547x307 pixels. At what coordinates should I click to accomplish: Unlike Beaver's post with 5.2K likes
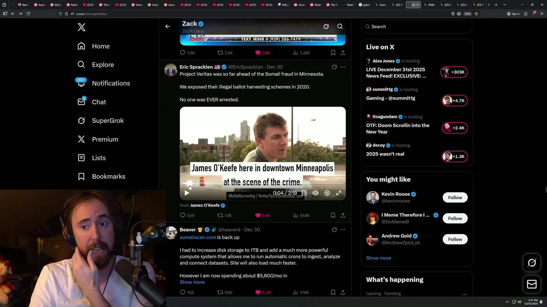[x=263, y=293]
